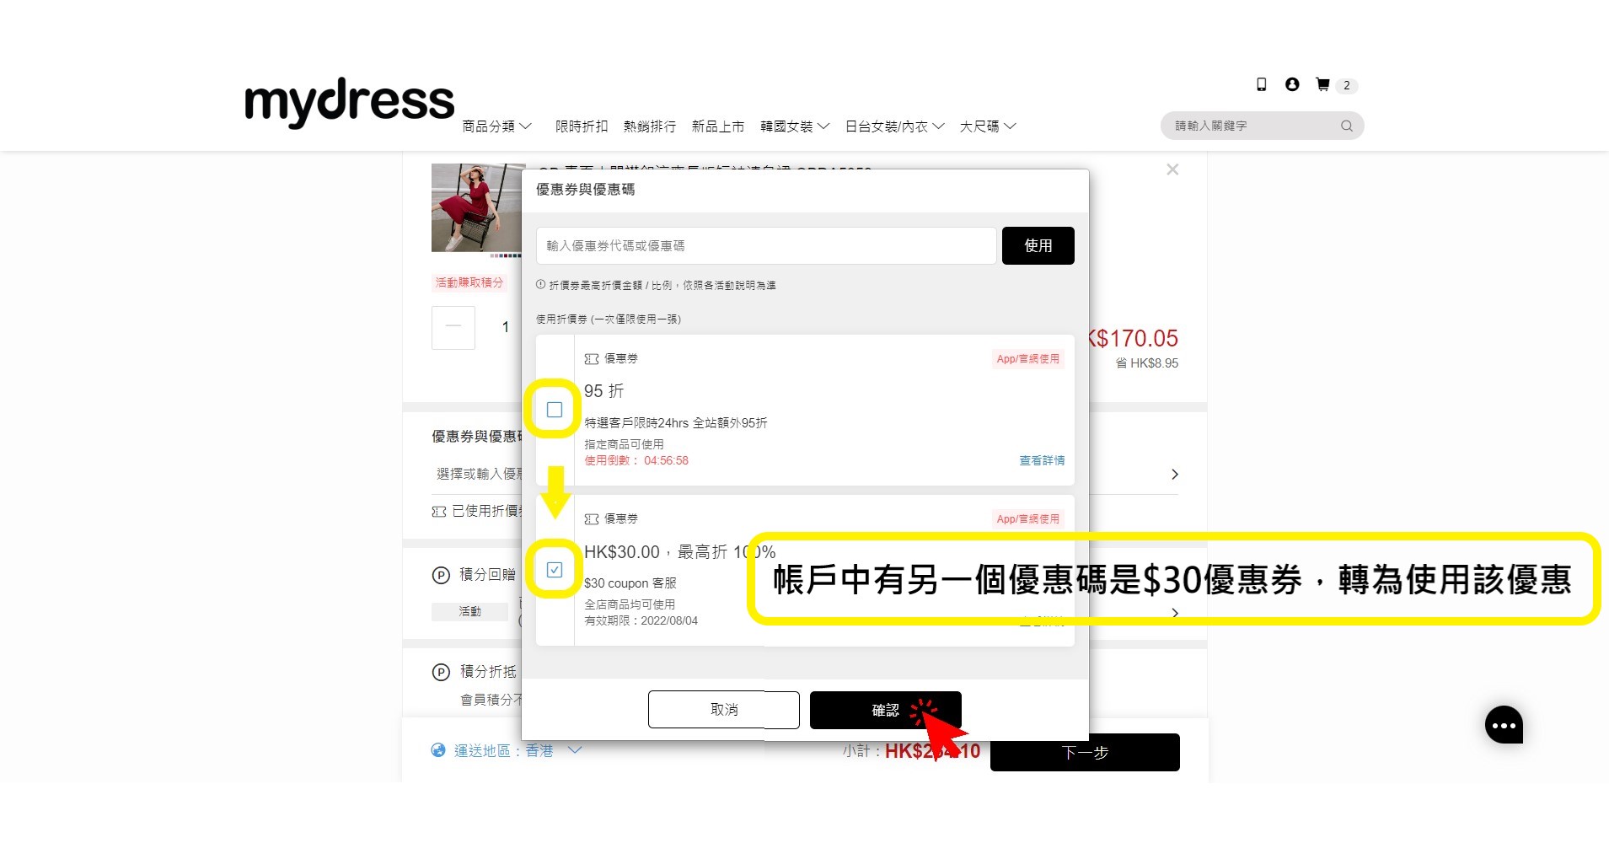1609x843 pixels.
Task: Click the App/官網使用 tag on the HK$30.00 coupon
Action: (x=1027, y=519)
